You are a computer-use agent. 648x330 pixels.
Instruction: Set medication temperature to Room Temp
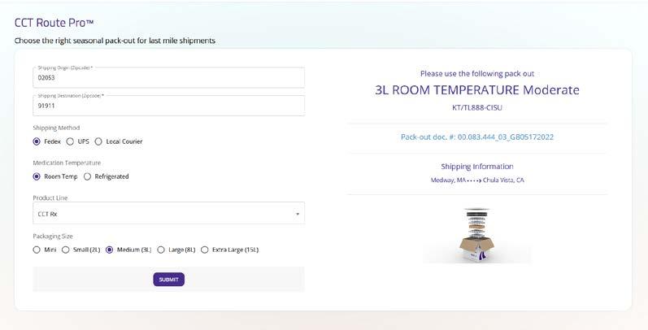pos(37,176)
